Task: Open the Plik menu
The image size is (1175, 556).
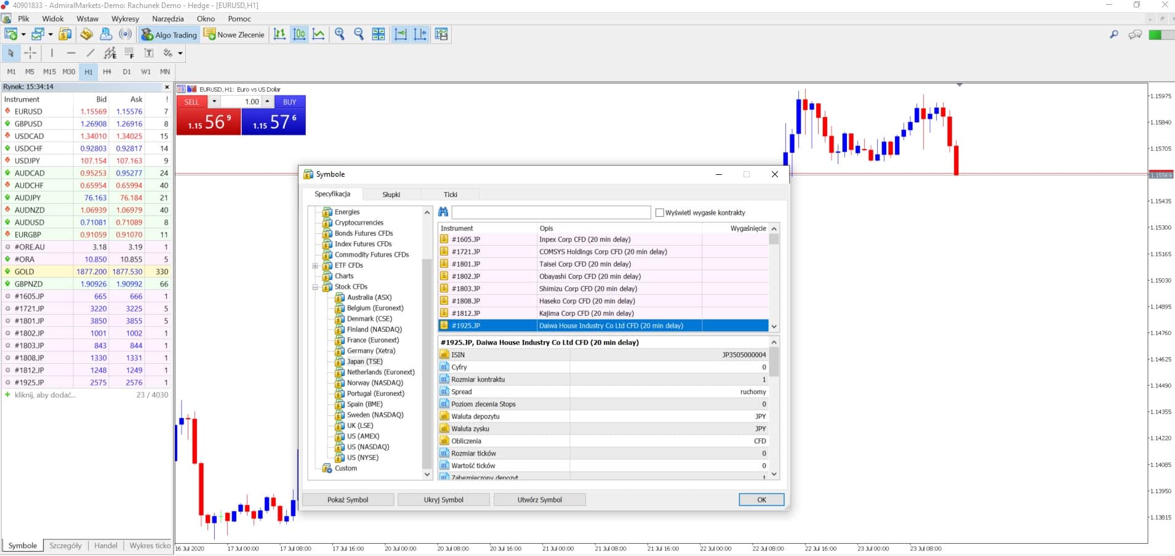Action: [x=23, y=18]
